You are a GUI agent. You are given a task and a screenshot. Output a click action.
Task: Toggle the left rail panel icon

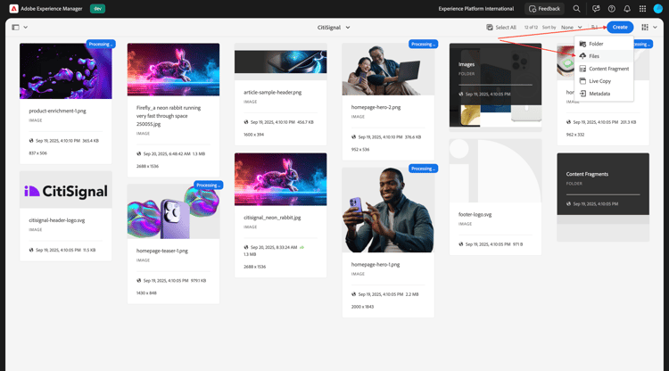(15, 28)
